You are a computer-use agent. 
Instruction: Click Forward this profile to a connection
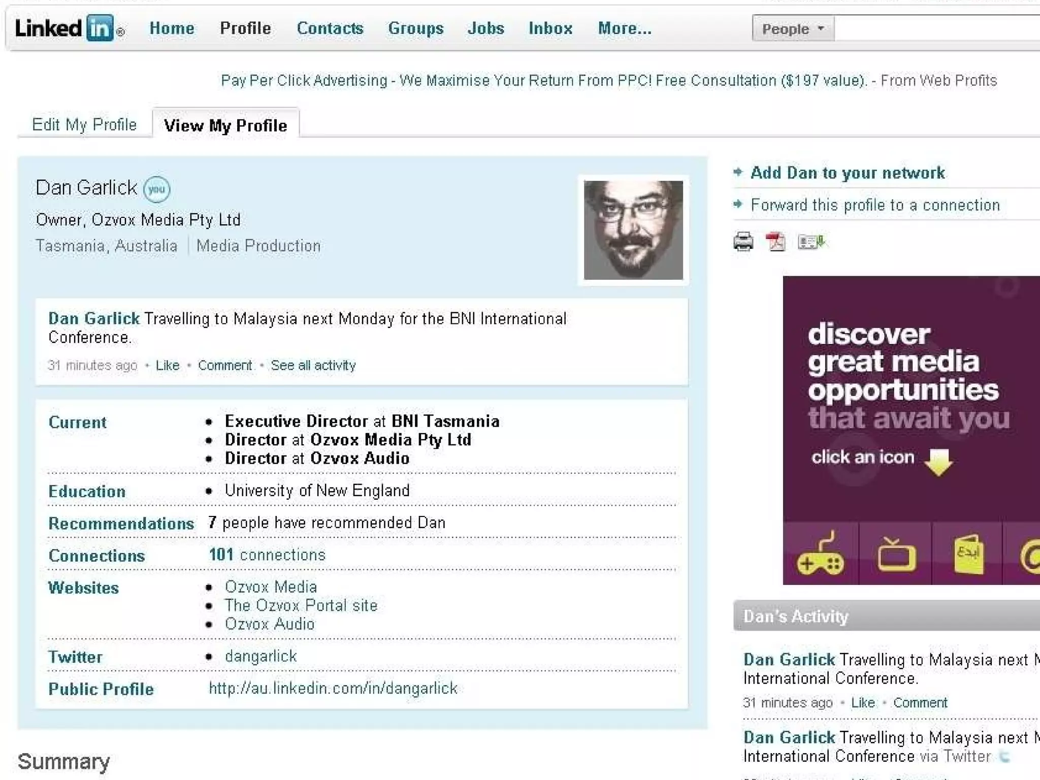(x=875, y=205)
